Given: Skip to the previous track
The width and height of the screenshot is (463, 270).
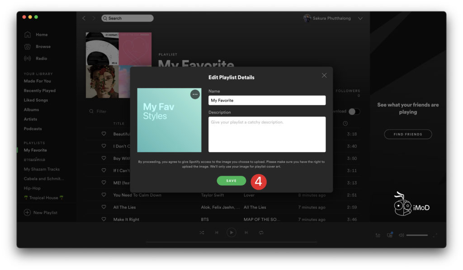Looking at the screenshot, I should [x=217, y=233].
